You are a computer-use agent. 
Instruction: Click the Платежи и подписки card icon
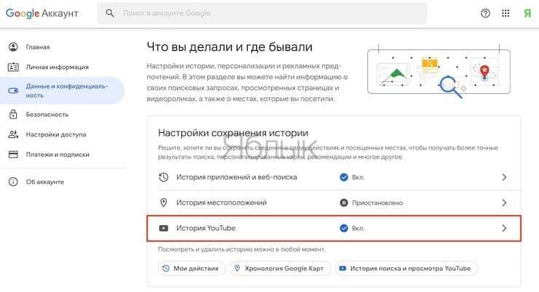click(x=13, y=154)
